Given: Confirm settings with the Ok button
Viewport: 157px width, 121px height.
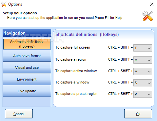Looking at the screenshot, I should tap(138, 114).
